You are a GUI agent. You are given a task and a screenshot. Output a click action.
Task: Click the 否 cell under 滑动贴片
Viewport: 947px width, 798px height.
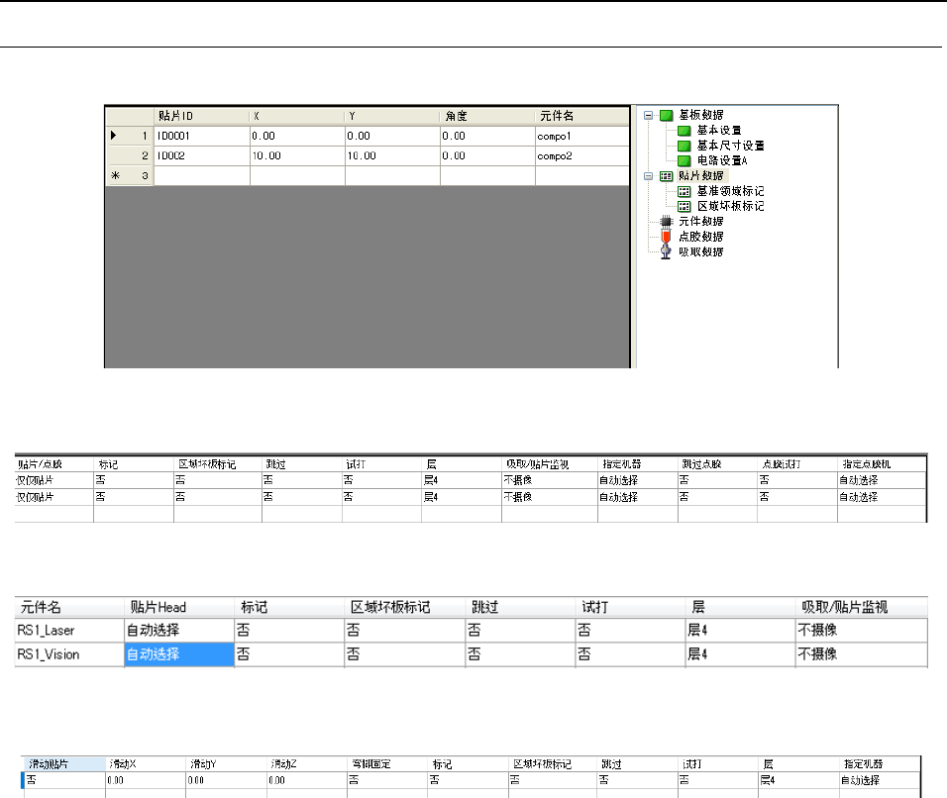pos(64,780)
